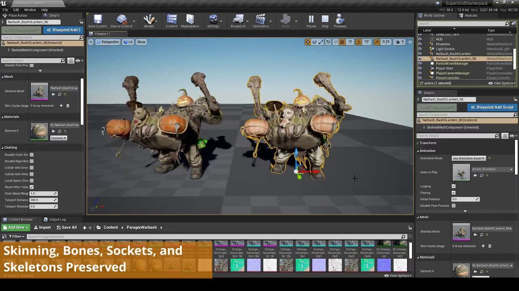The height and width of the screenshot is (291, 519).
Task: Click the Save Current toolbar icon
Action: (x=97, y=21)
